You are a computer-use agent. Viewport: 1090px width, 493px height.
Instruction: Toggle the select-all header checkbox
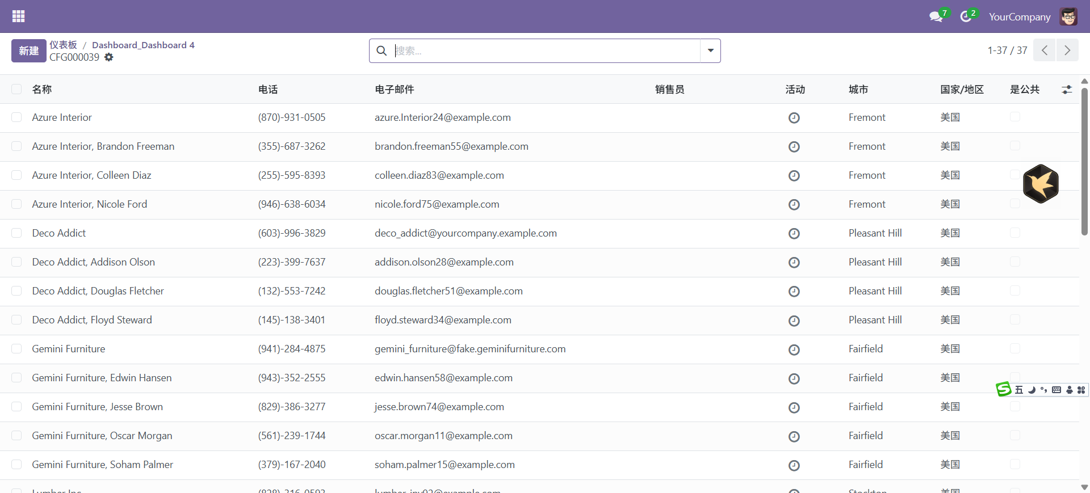pyautogui.click(x=16, y=89)
